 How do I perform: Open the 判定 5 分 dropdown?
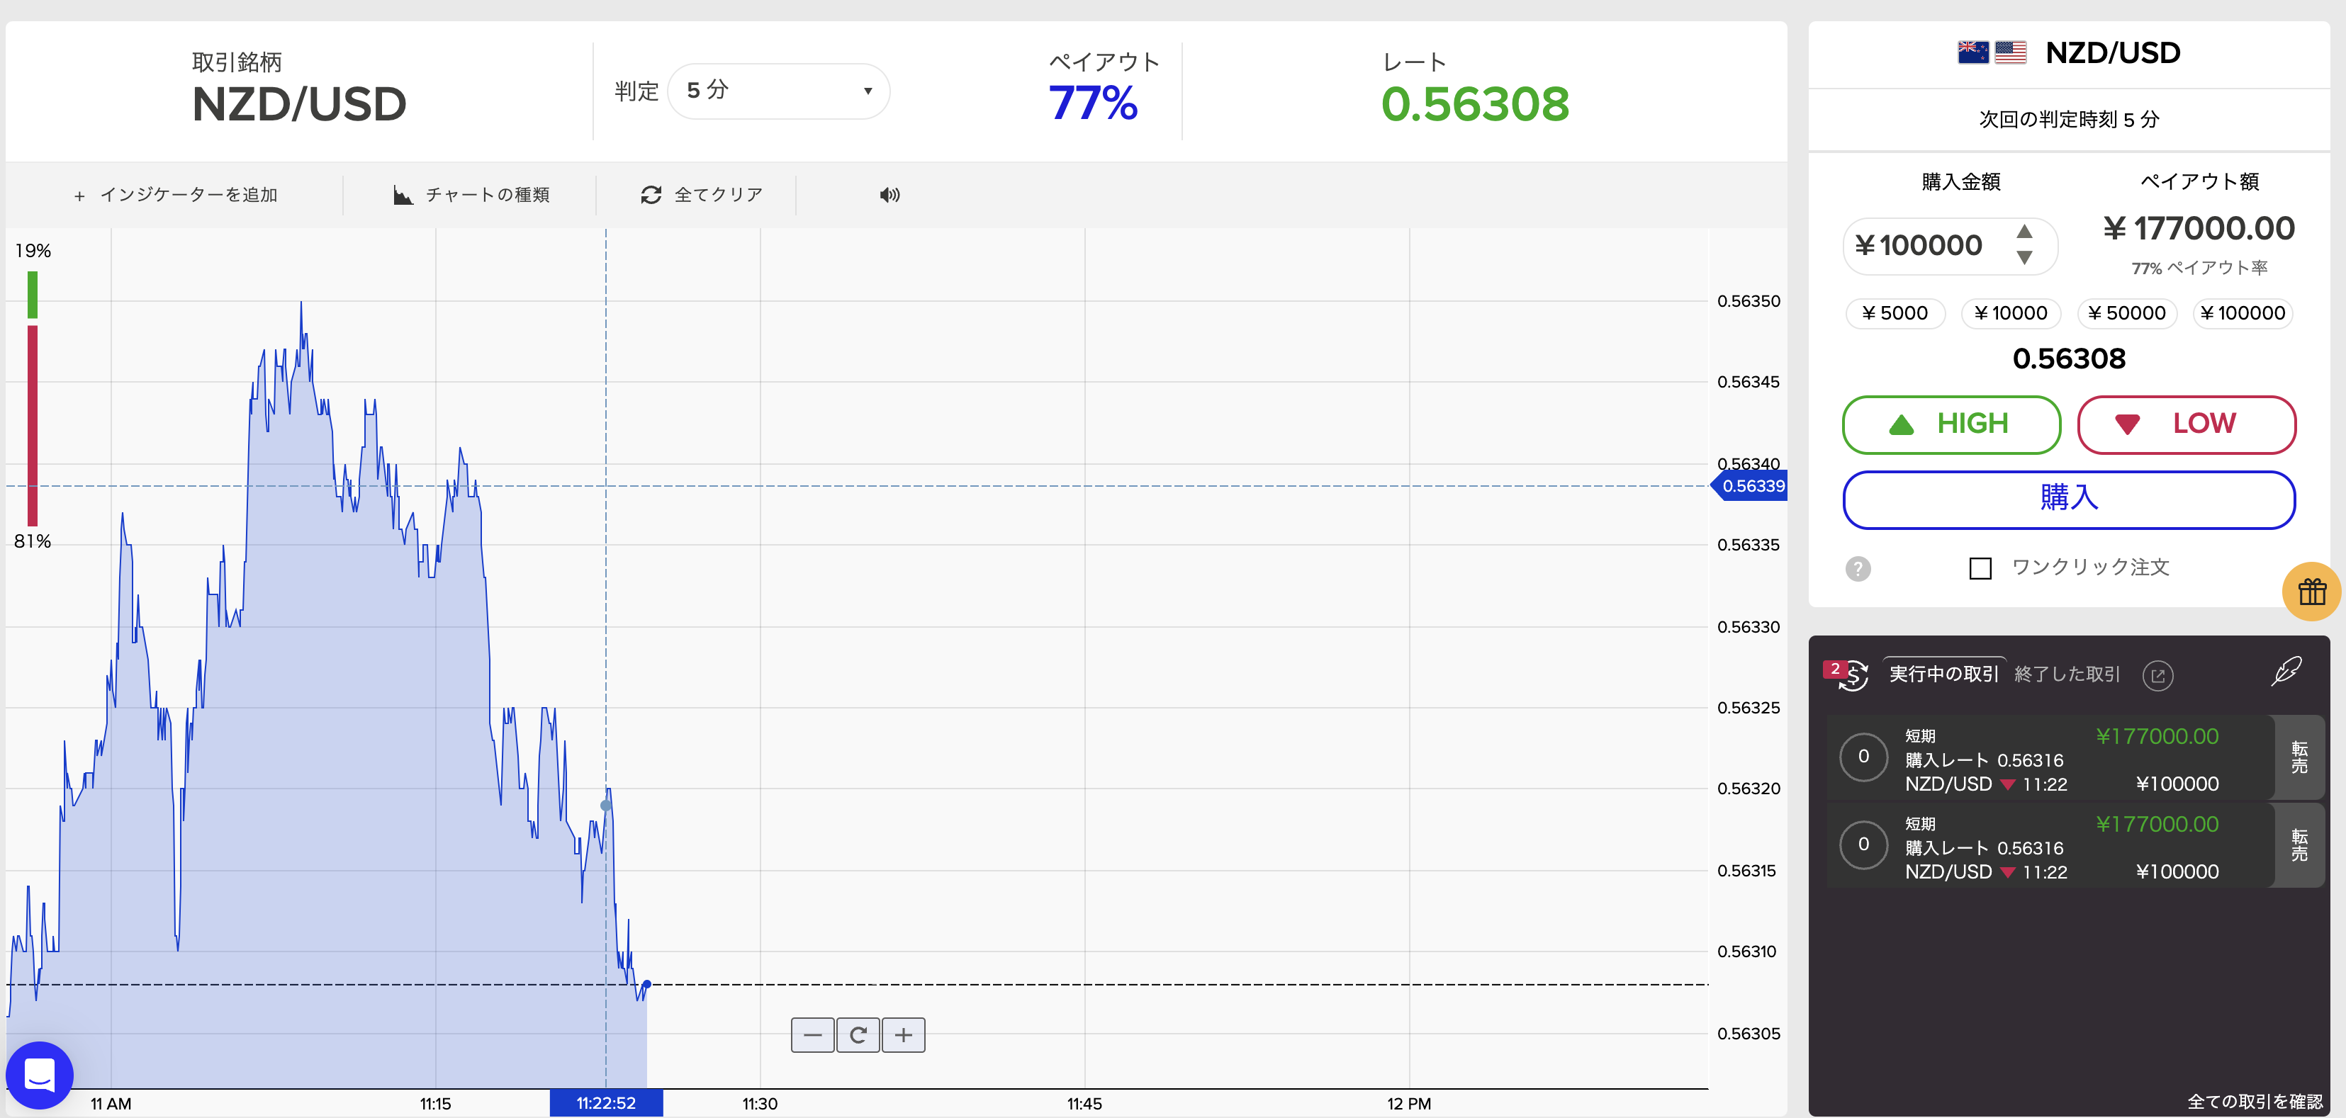tap(779, 91)
